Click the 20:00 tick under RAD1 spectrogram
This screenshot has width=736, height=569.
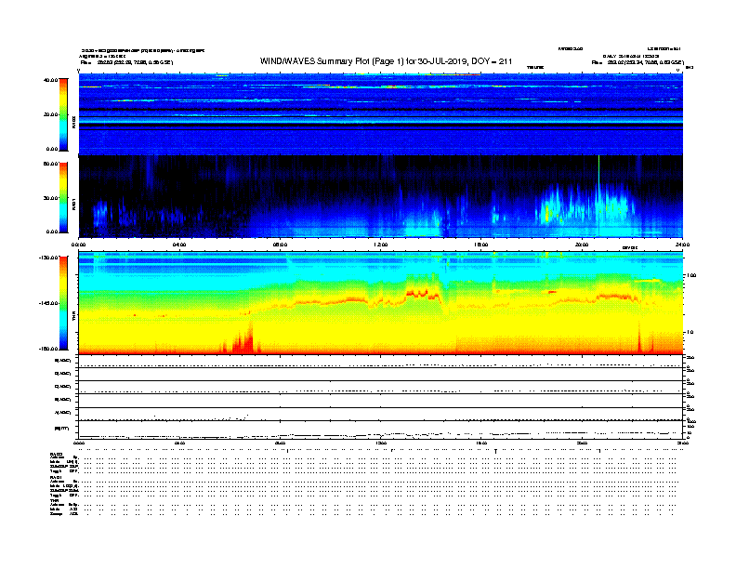tap(582, 245)
